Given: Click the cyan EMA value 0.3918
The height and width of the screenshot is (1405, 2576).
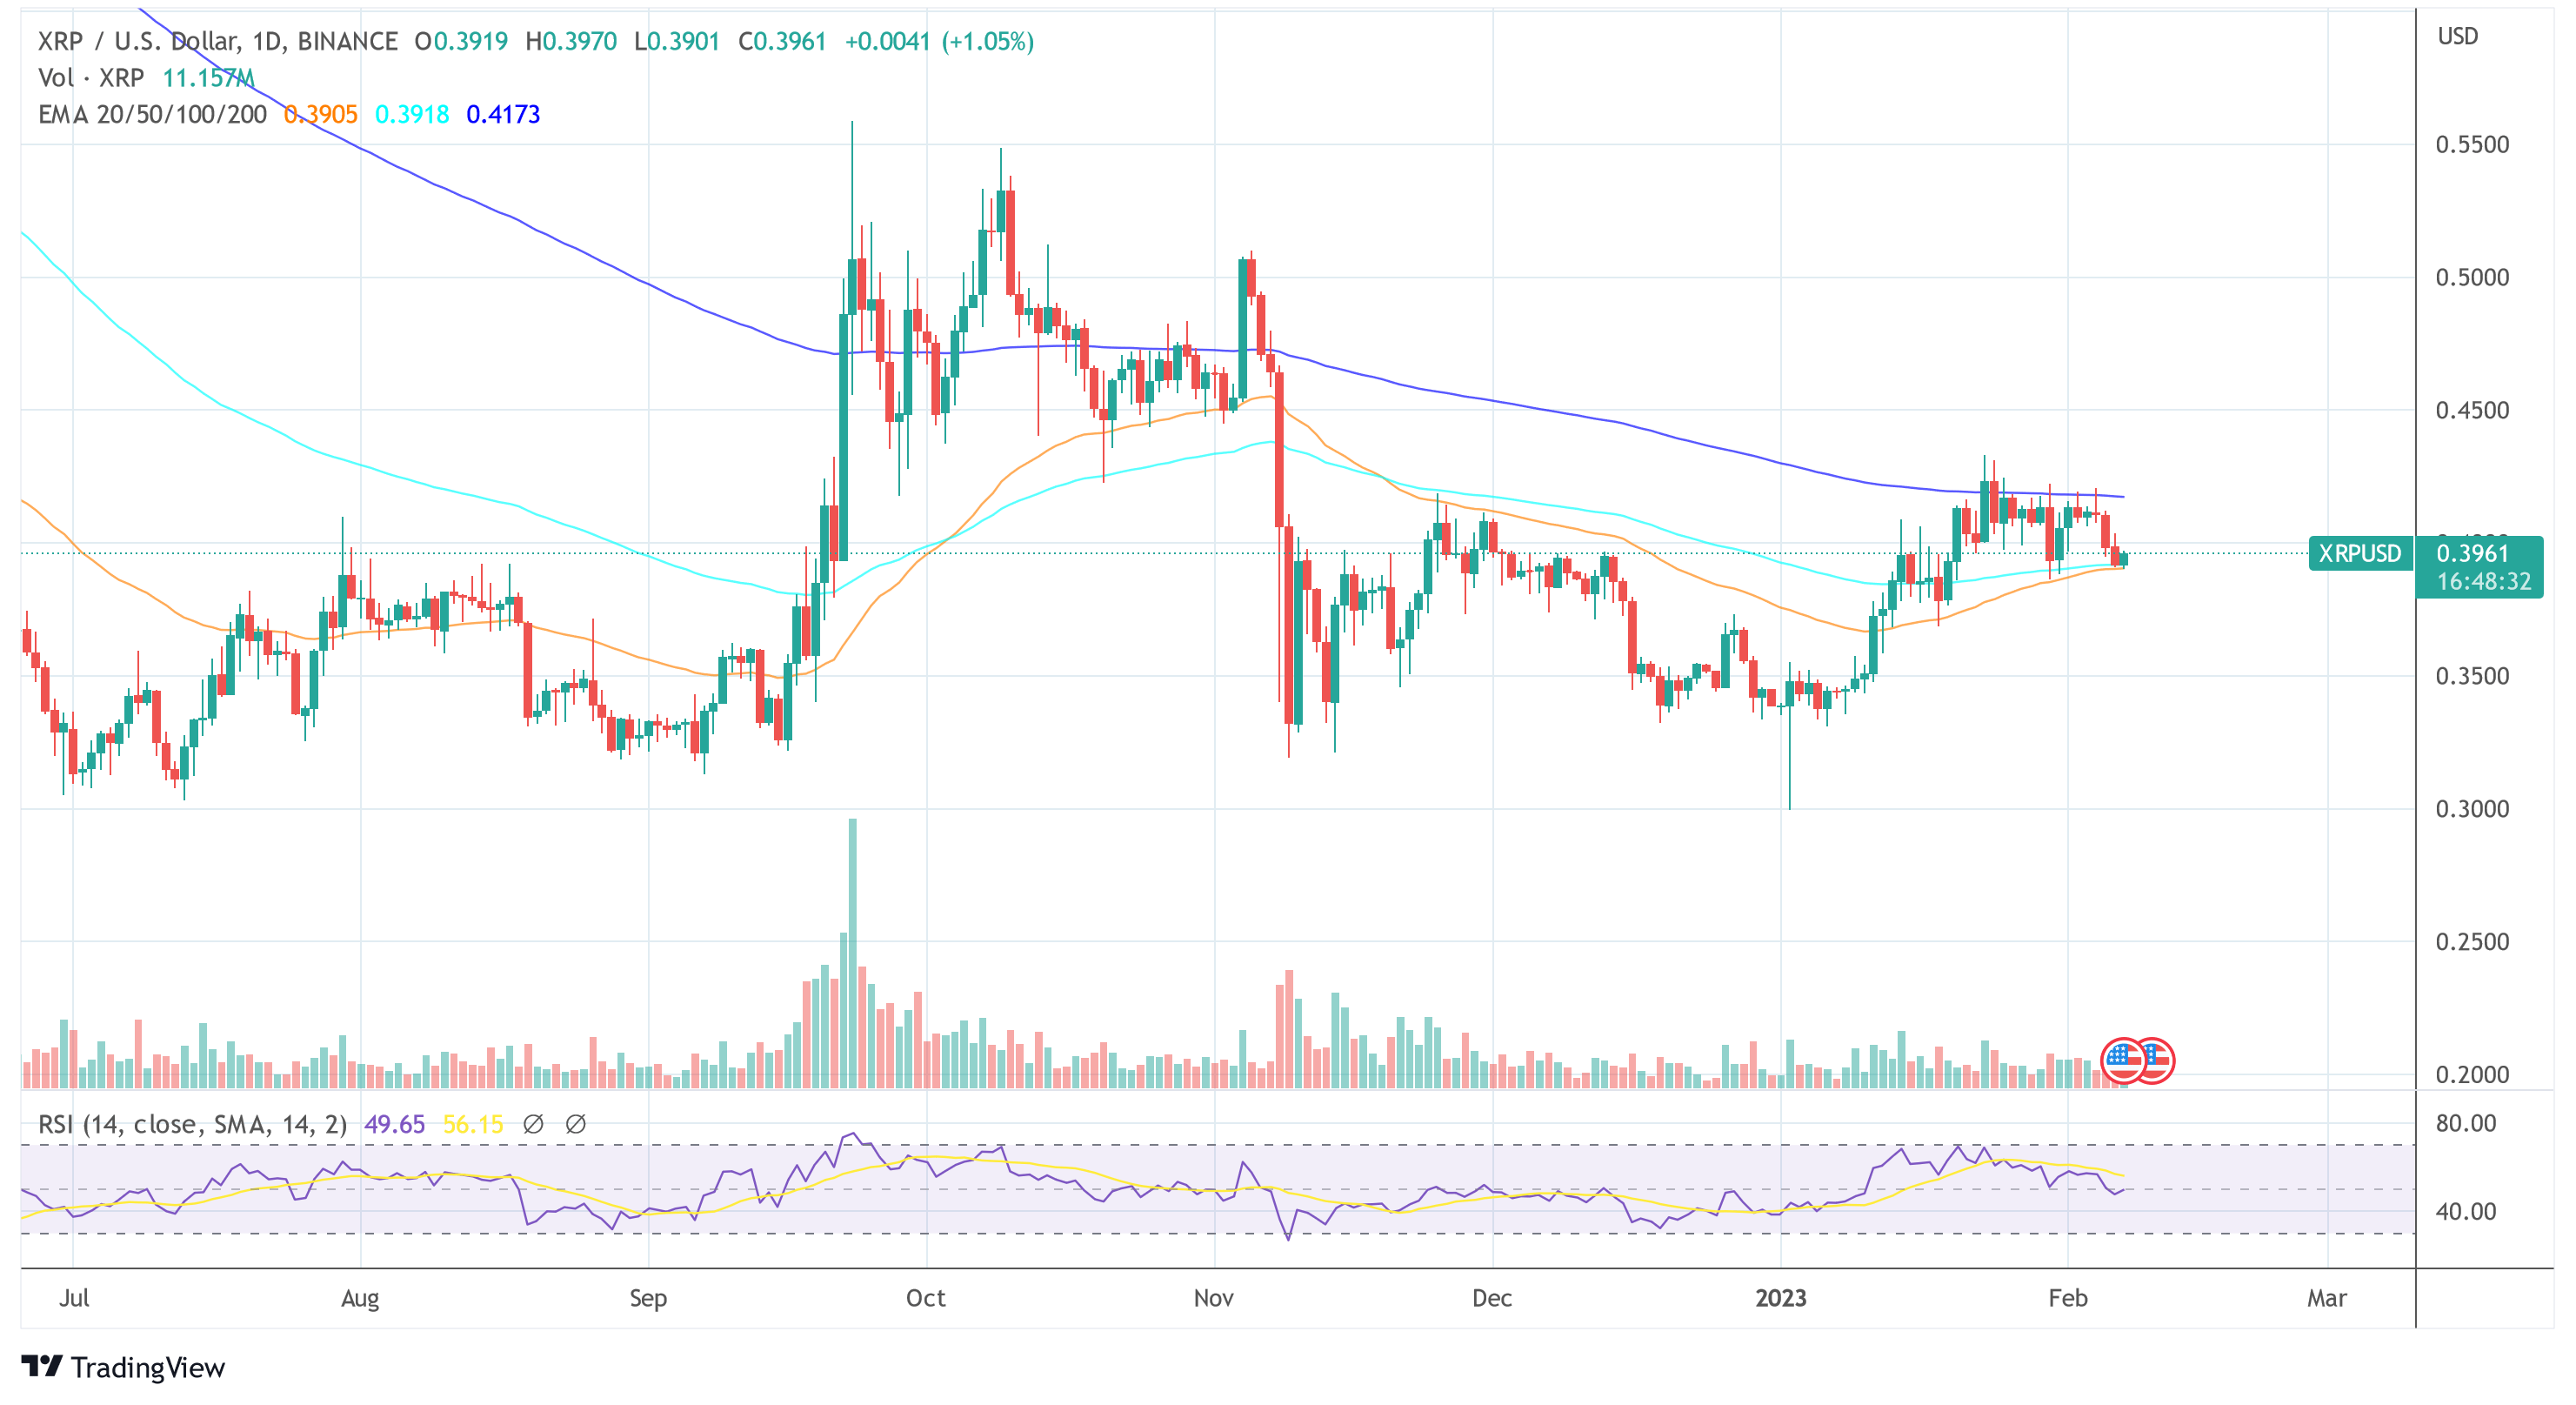Looking at the screenshot, I should coord(412,114).
